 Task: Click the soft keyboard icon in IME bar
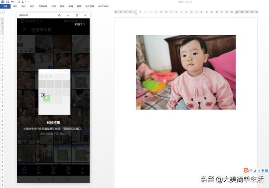click(266, 170)
